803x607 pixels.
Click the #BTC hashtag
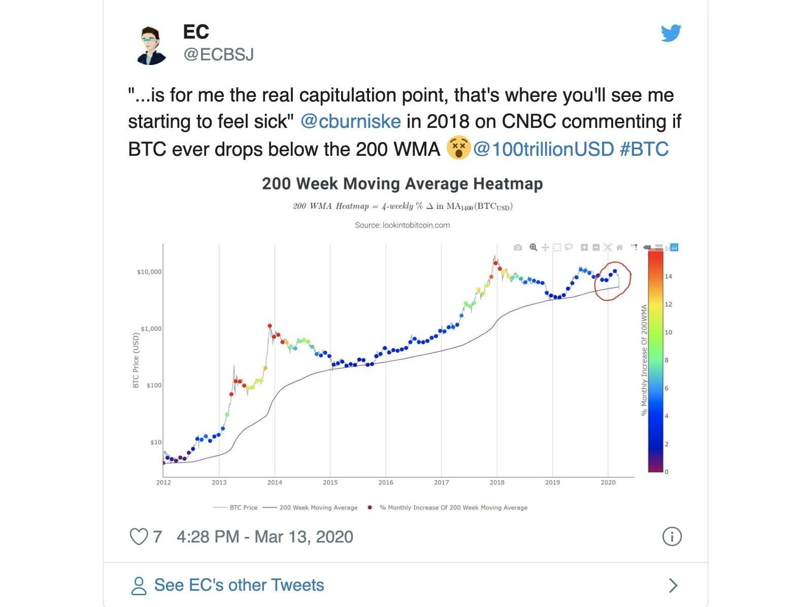(x=644, y=149)
